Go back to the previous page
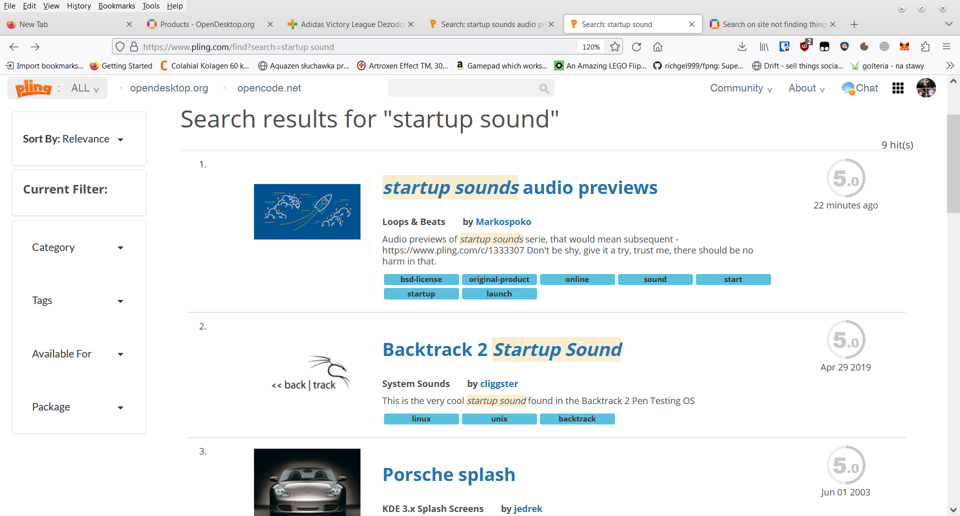The width and height of the screenshot is (960, 516). [14, 46]
